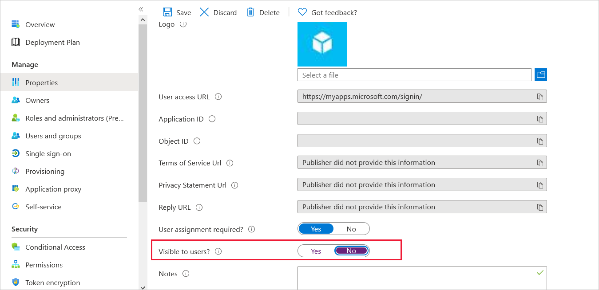Click the feedback heart icon
Viewport: 599px width, 290px height.
(302, 12)
